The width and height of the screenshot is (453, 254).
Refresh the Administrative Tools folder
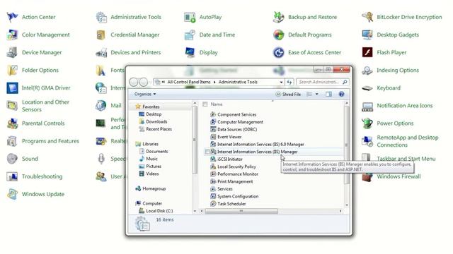pyautogui.click(x=289, y=82)
